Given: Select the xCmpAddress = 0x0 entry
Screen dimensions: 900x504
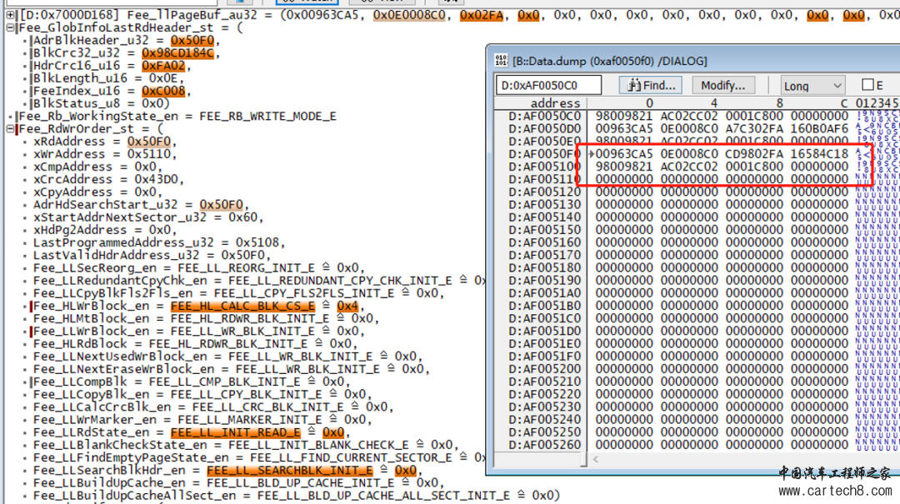Looking at the screenshot, I should point(97,167).
